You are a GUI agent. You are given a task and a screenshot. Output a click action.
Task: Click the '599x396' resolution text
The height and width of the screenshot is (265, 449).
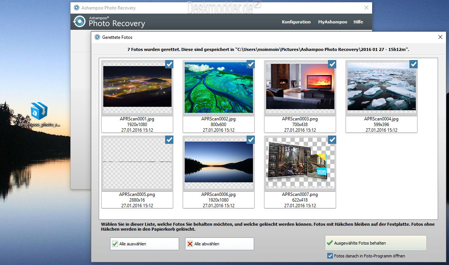pos(381,125)
